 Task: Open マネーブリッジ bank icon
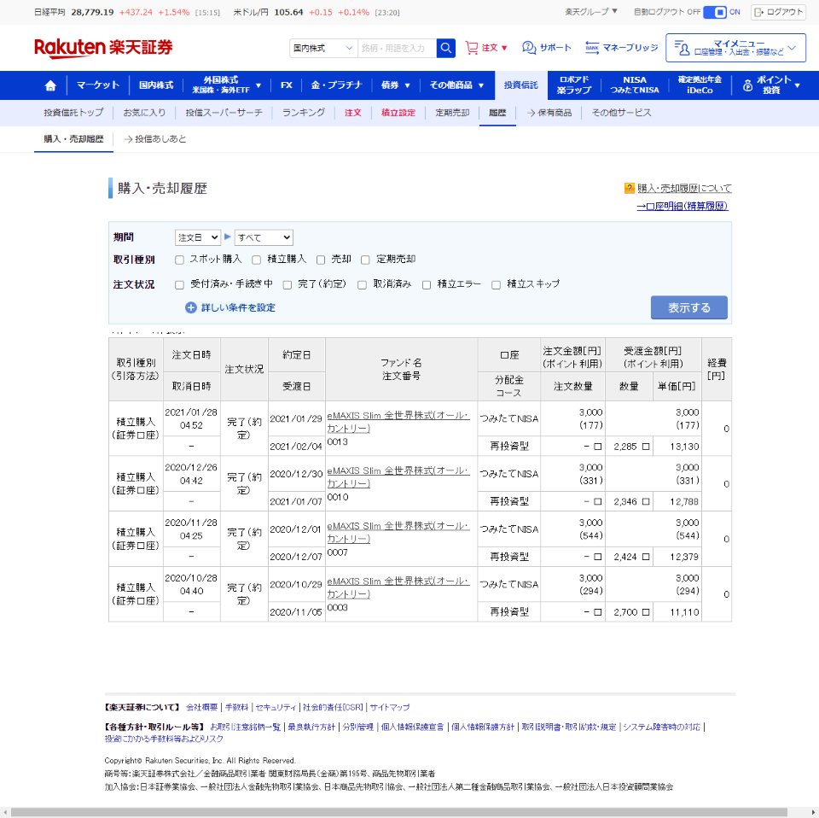pos(592,48)
